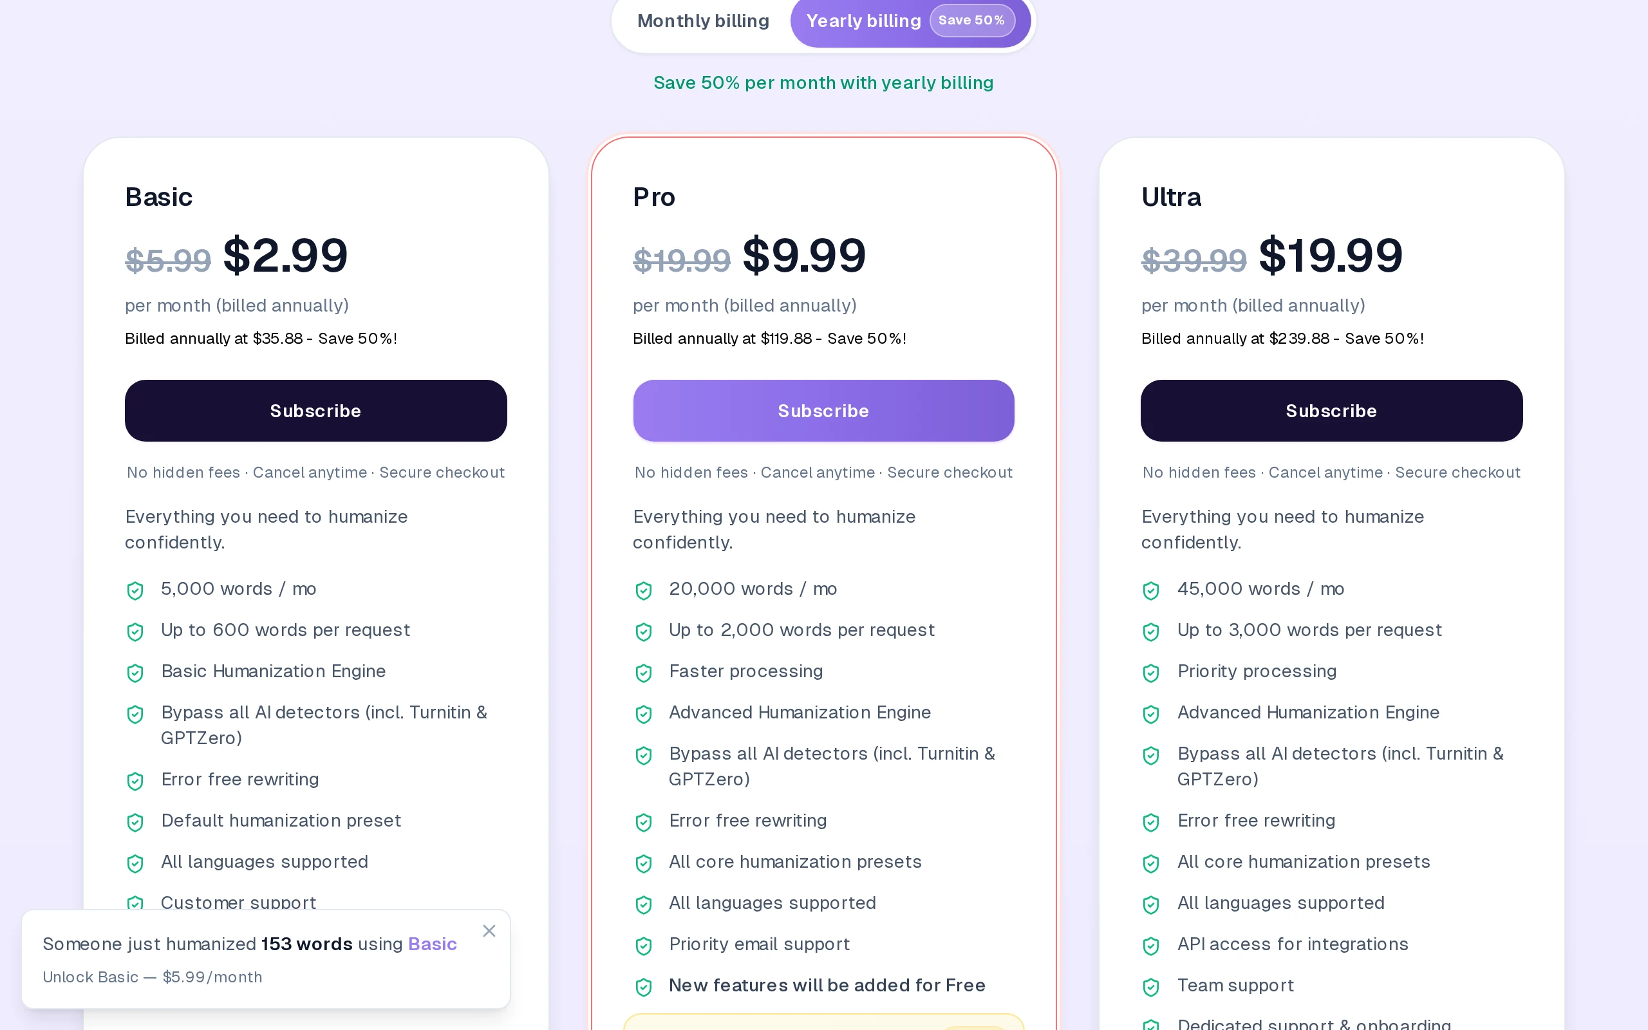The image size is (1648, 1030).
Task: Subscribe to the Ultra plan
Action: click(1331, 410)
